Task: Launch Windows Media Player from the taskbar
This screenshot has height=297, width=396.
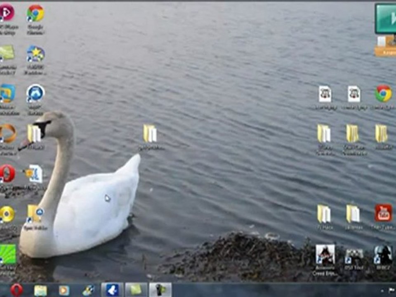Action: [64, 290]
